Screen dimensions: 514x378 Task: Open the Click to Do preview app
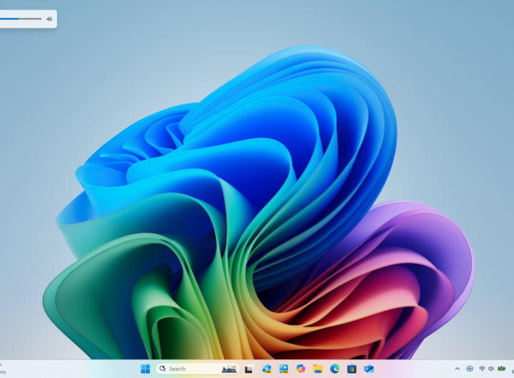tap(283, 369)
